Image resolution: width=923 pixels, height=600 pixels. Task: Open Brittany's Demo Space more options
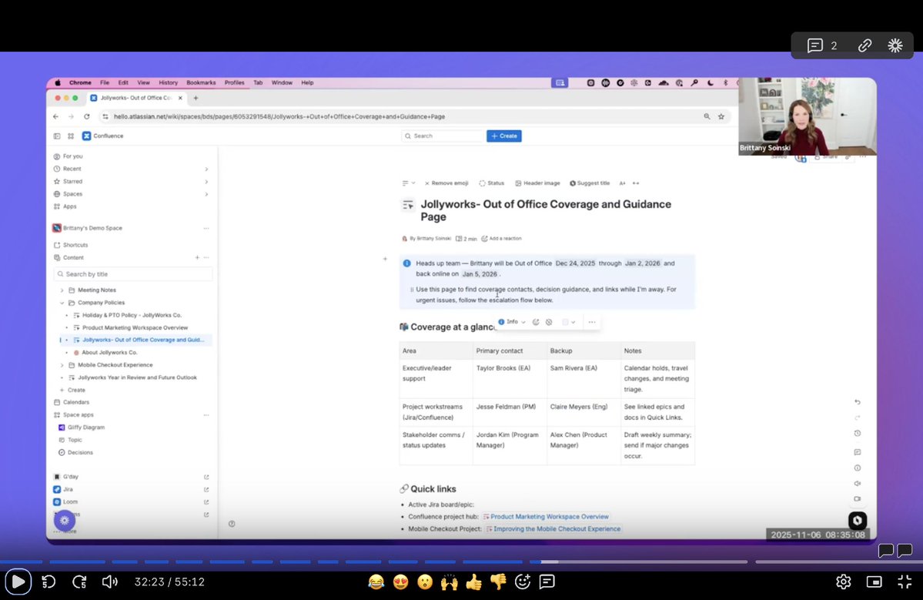(206, 228)
